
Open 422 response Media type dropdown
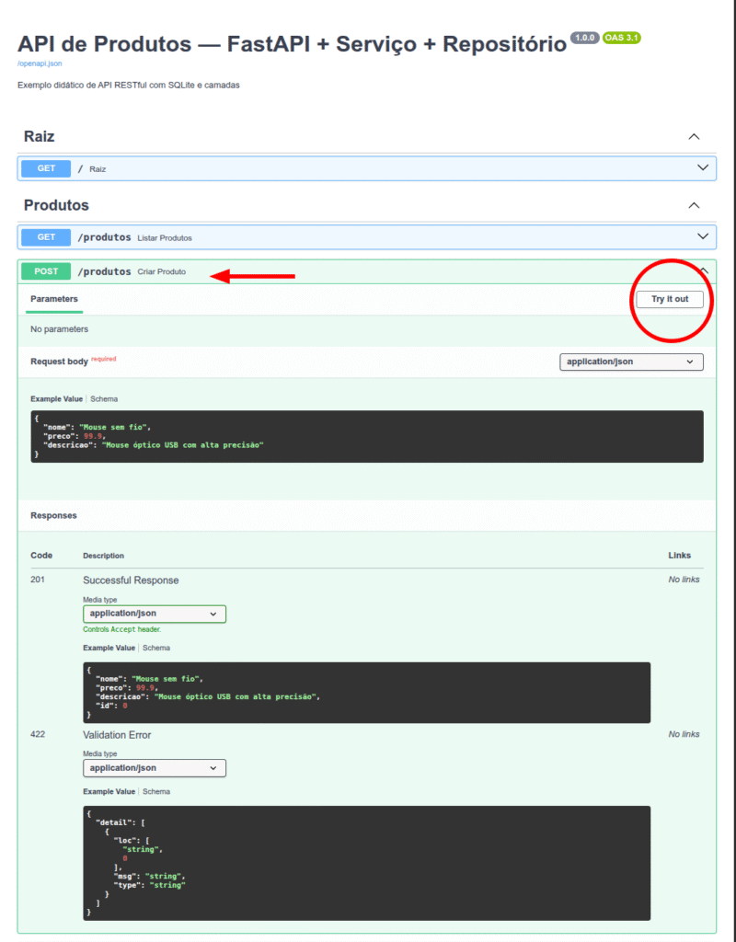click(x=155, y=767)
